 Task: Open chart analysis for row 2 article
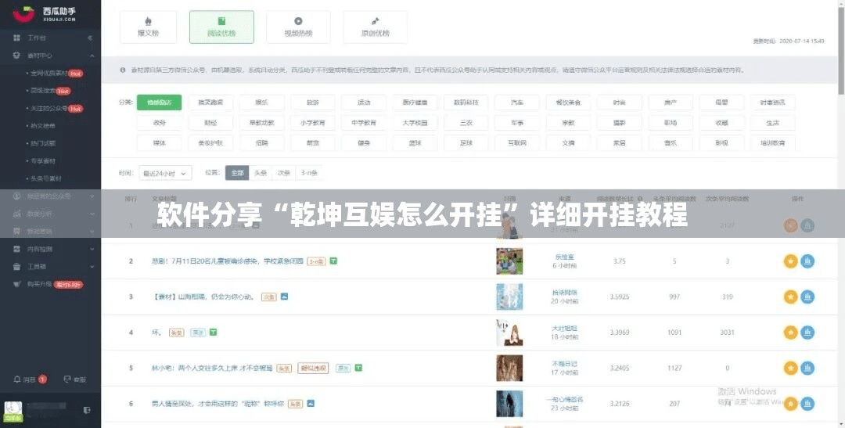click(x=807, y=261)
